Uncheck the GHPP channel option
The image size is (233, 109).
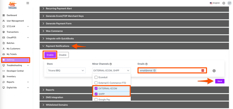click(x=96, y=94)
